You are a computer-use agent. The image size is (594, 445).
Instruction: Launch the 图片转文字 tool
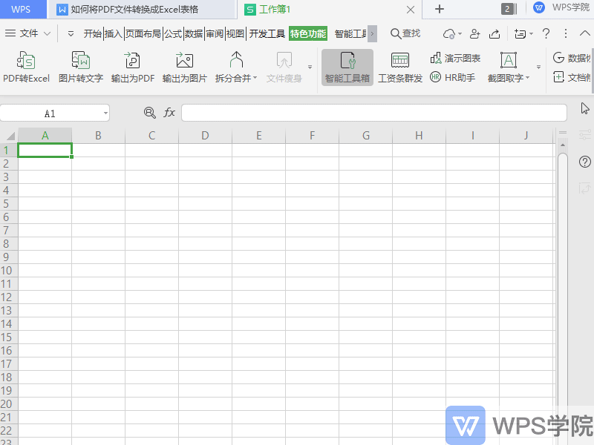click(x=81, y=67)
